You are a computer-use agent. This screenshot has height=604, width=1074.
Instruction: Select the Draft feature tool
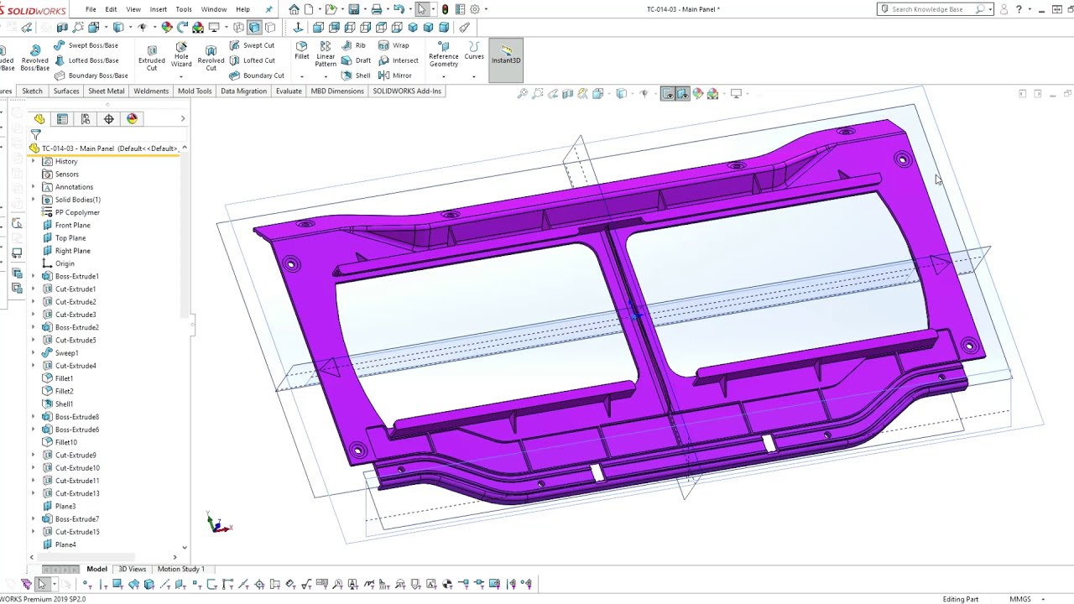point(357,60)
